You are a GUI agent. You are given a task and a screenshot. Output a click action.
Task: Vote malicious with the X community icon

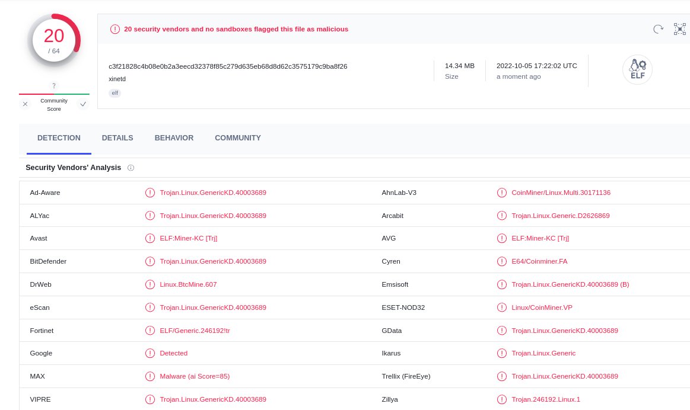click(25, 104)
